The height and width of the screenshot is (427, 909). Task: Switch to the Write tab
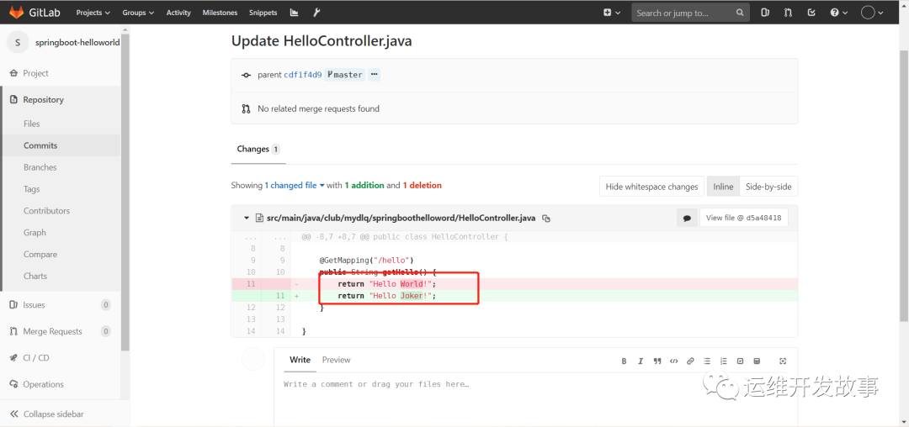tap(300, 360)
